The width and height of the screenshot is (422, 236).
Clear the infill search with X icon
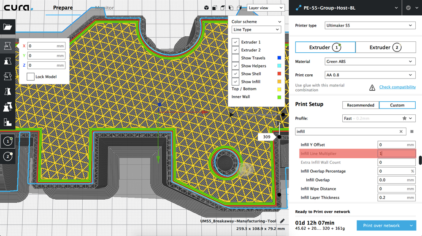(401, 132)
